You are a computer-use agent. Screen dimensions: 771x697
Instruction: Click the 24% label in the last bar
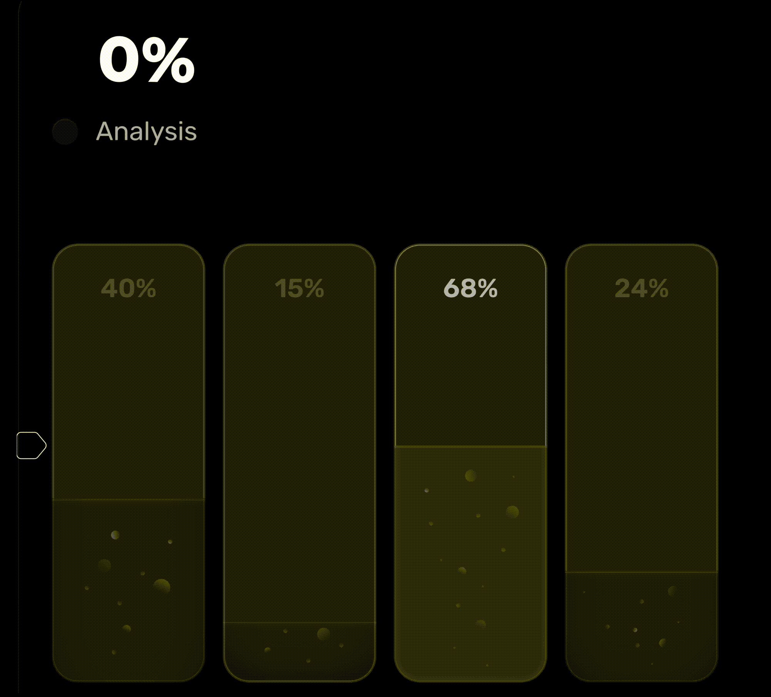[641, 288]
